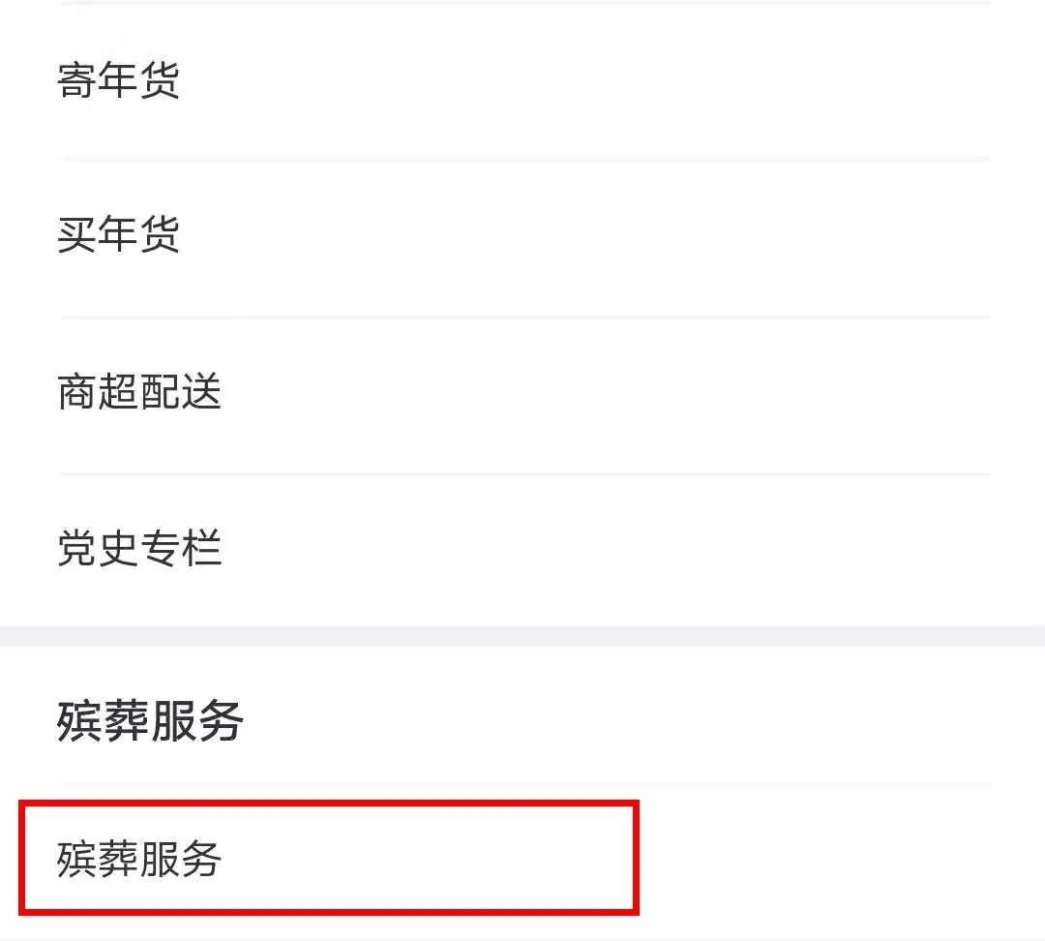The width and height of the screenshot is (1045, 941).
Task: Select 买年货 from the list
Action: (119, 235)
